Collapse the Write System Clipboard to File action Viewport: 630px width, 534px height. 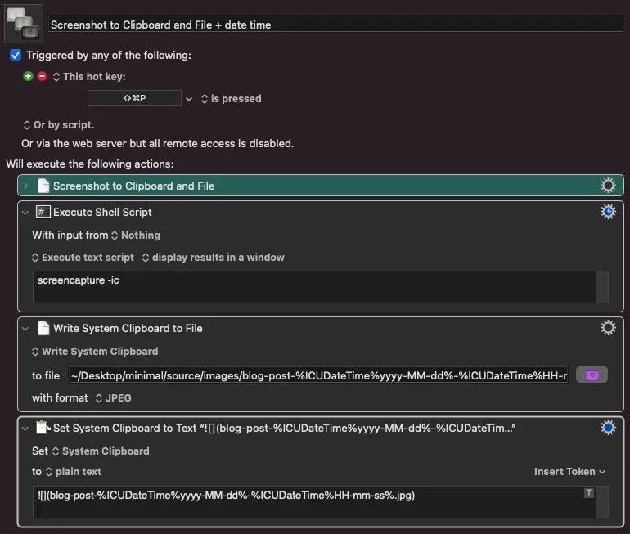[25, 329]
